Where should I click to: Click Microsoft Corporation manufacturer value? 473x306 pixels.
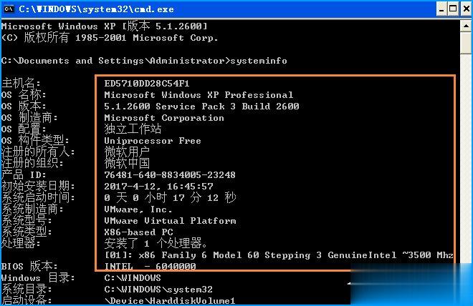[x=164, y=118]
